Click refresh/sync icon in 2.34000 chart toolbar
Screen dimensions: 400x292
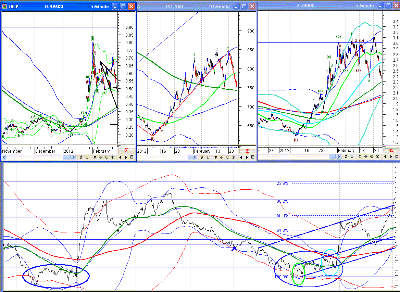click(346, 156)
